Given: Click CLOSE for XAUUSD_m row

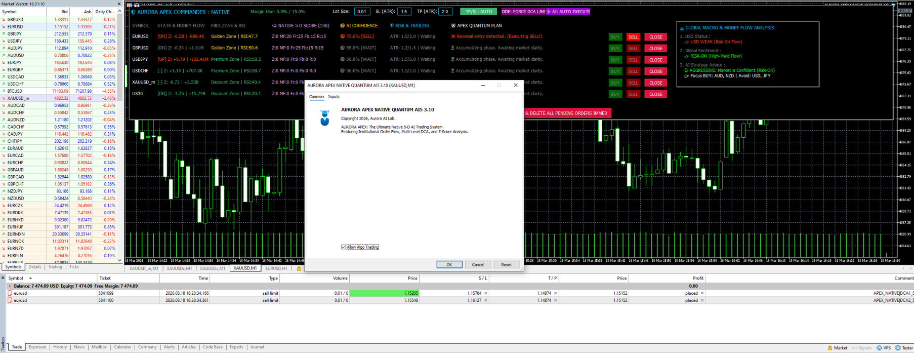Looking at the screenshot, I should click(x=656, y=83).
